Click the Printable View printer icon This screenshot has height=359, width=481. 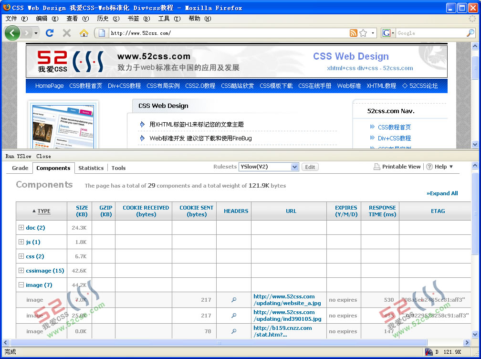pos(376,167)
